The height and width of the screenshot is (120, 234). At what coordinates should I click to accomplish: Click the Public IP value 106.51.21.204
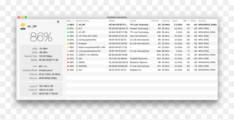coord(46,90)
